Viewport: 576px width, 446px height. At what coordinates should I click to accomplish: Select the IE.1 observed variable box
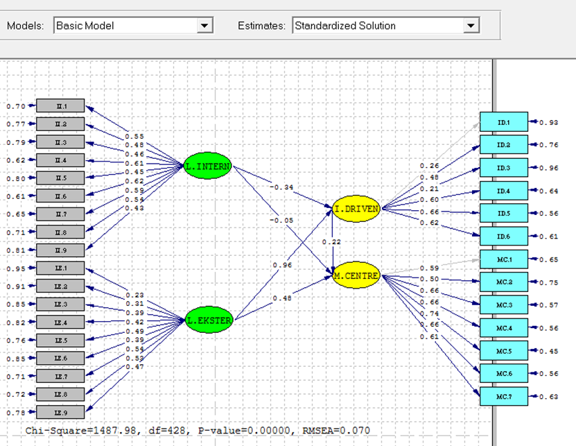click(x=60, y=268)
